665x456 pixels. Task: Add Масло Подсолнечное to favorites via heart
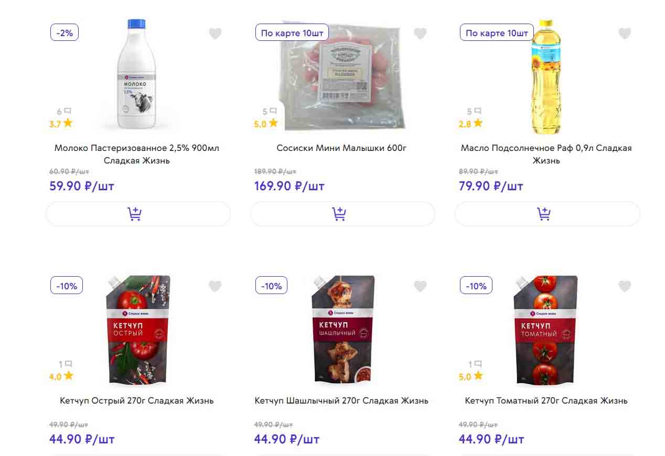click(x=624, y=34)
